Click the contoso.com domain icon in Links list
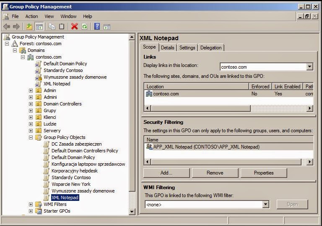The image size is (322, 226). 149,94
